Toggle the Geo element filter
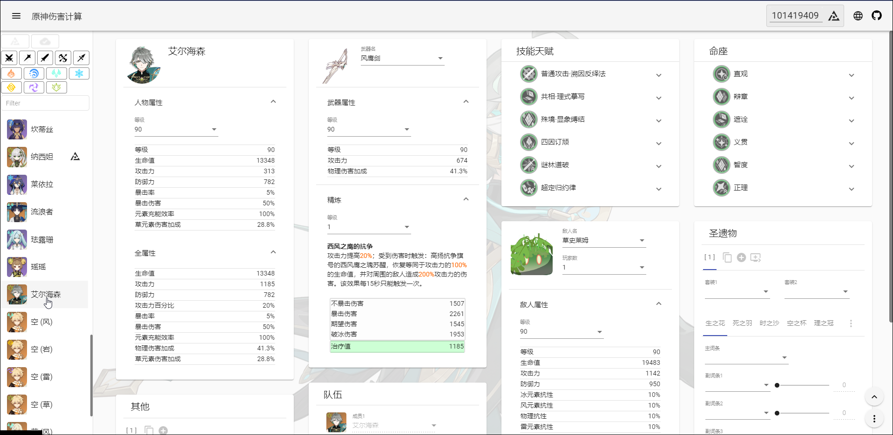The image size is (893, 435). point(11,87)
